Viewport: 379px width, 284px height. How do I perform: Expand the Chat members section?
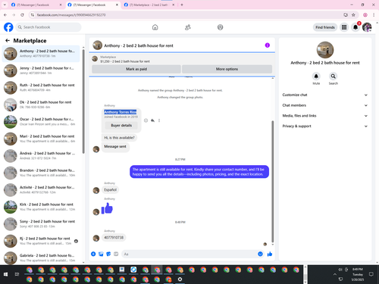pos(325,105)
